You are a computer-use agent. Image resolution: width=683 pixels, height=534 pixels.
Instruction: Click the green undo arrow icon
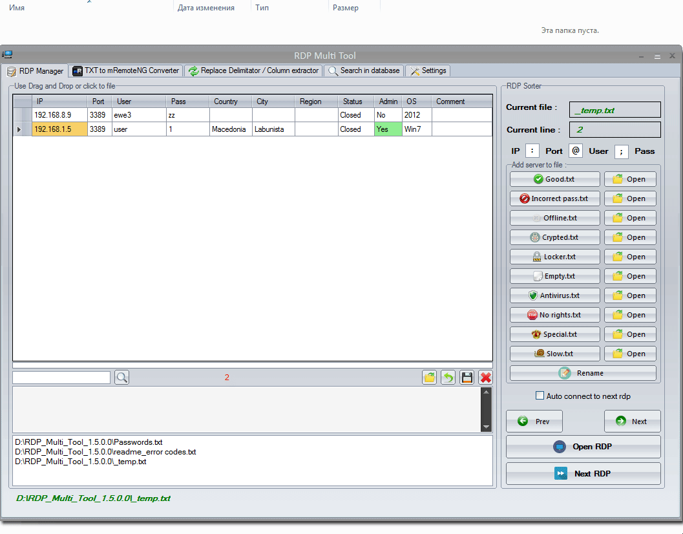coord(448,378)
